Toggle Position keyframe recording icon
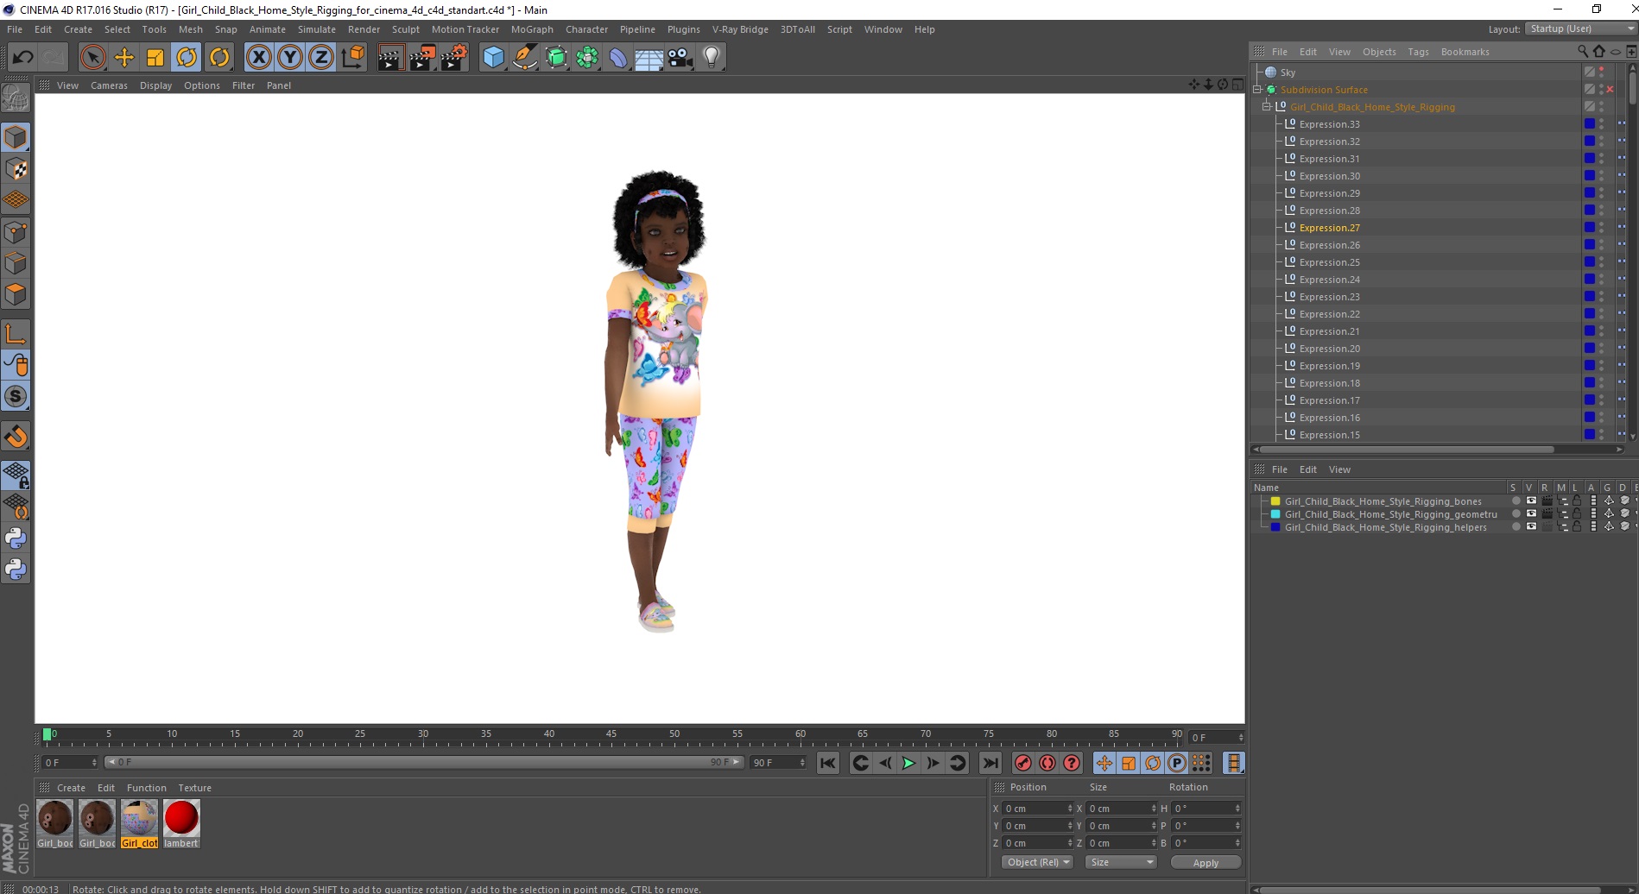 tap(1104, 763)
